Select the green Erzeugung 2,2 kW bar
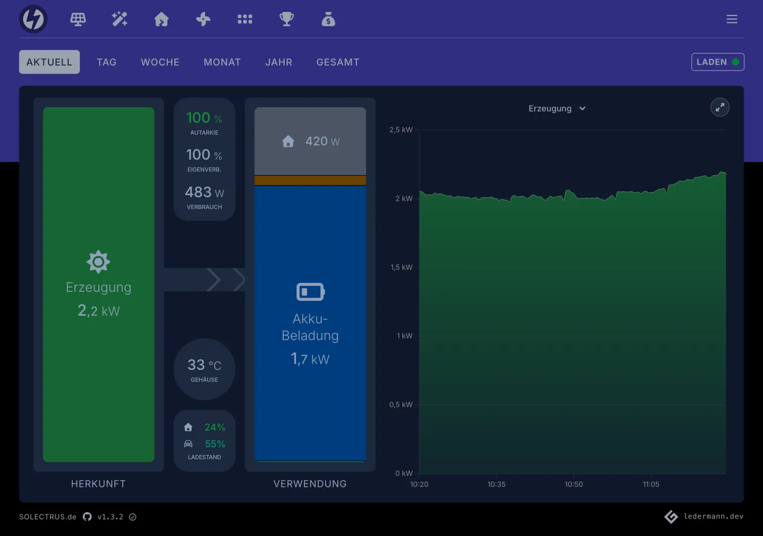Viewport: 763px width, 536px height. (x=98, y=284)
